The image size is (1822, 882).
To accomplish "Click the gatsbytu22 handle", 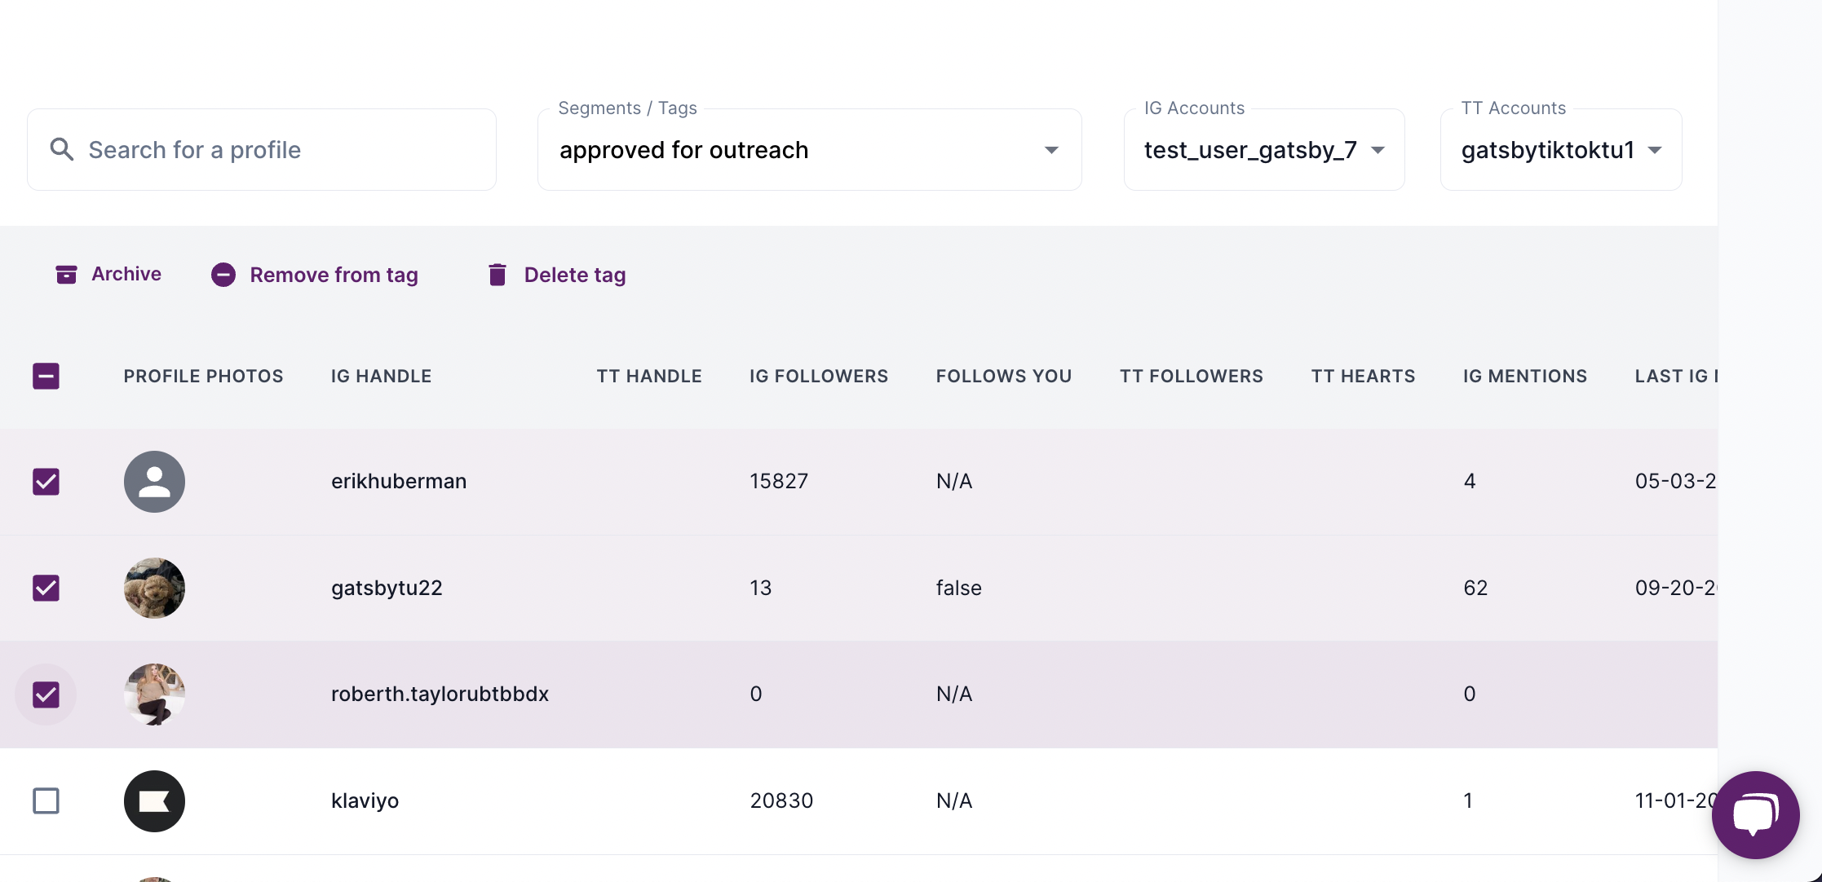I will tap(387, 588).
